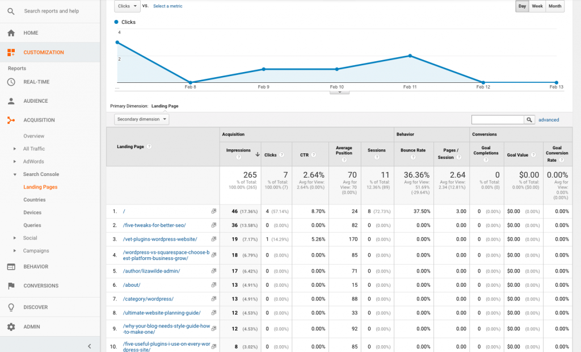Open Audience reports person icon

(11, 101)
